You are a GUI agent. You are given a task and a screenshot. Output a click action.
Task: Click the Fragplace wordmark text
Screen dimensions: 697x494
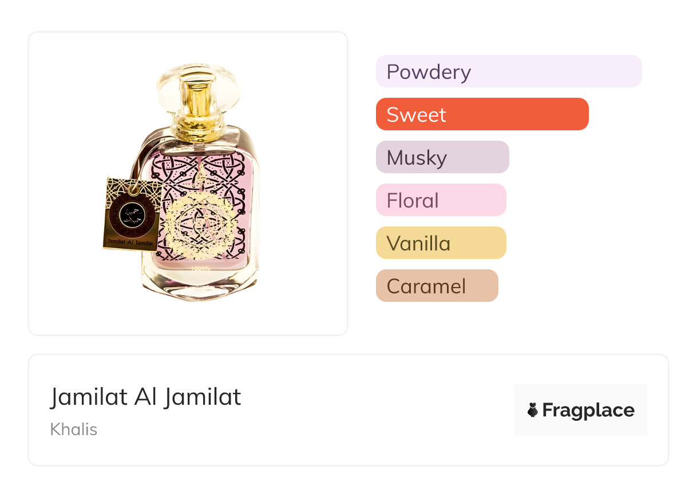588,410
